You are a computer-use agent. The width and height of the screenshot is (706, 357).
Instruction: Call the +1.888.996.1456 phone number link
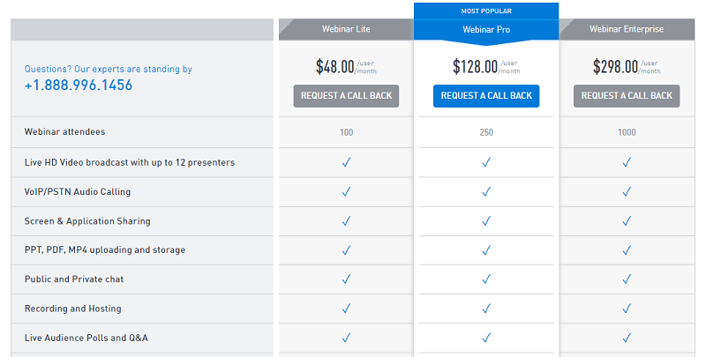click(x=79, y=85)
